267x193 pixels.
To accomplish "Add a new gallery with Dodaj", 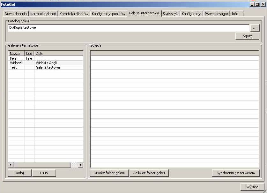I will tap(19, 173).
